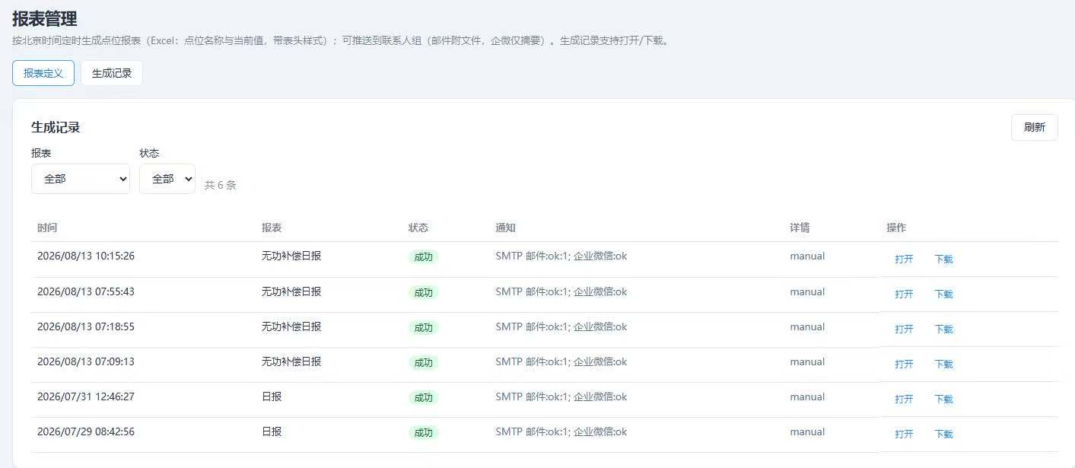Image resolution: width=1075 pixels, height=468 pixels.
Task: Click 无功补偿日报 in the 10:15:26 row
Action: click(x=291, y=256)
